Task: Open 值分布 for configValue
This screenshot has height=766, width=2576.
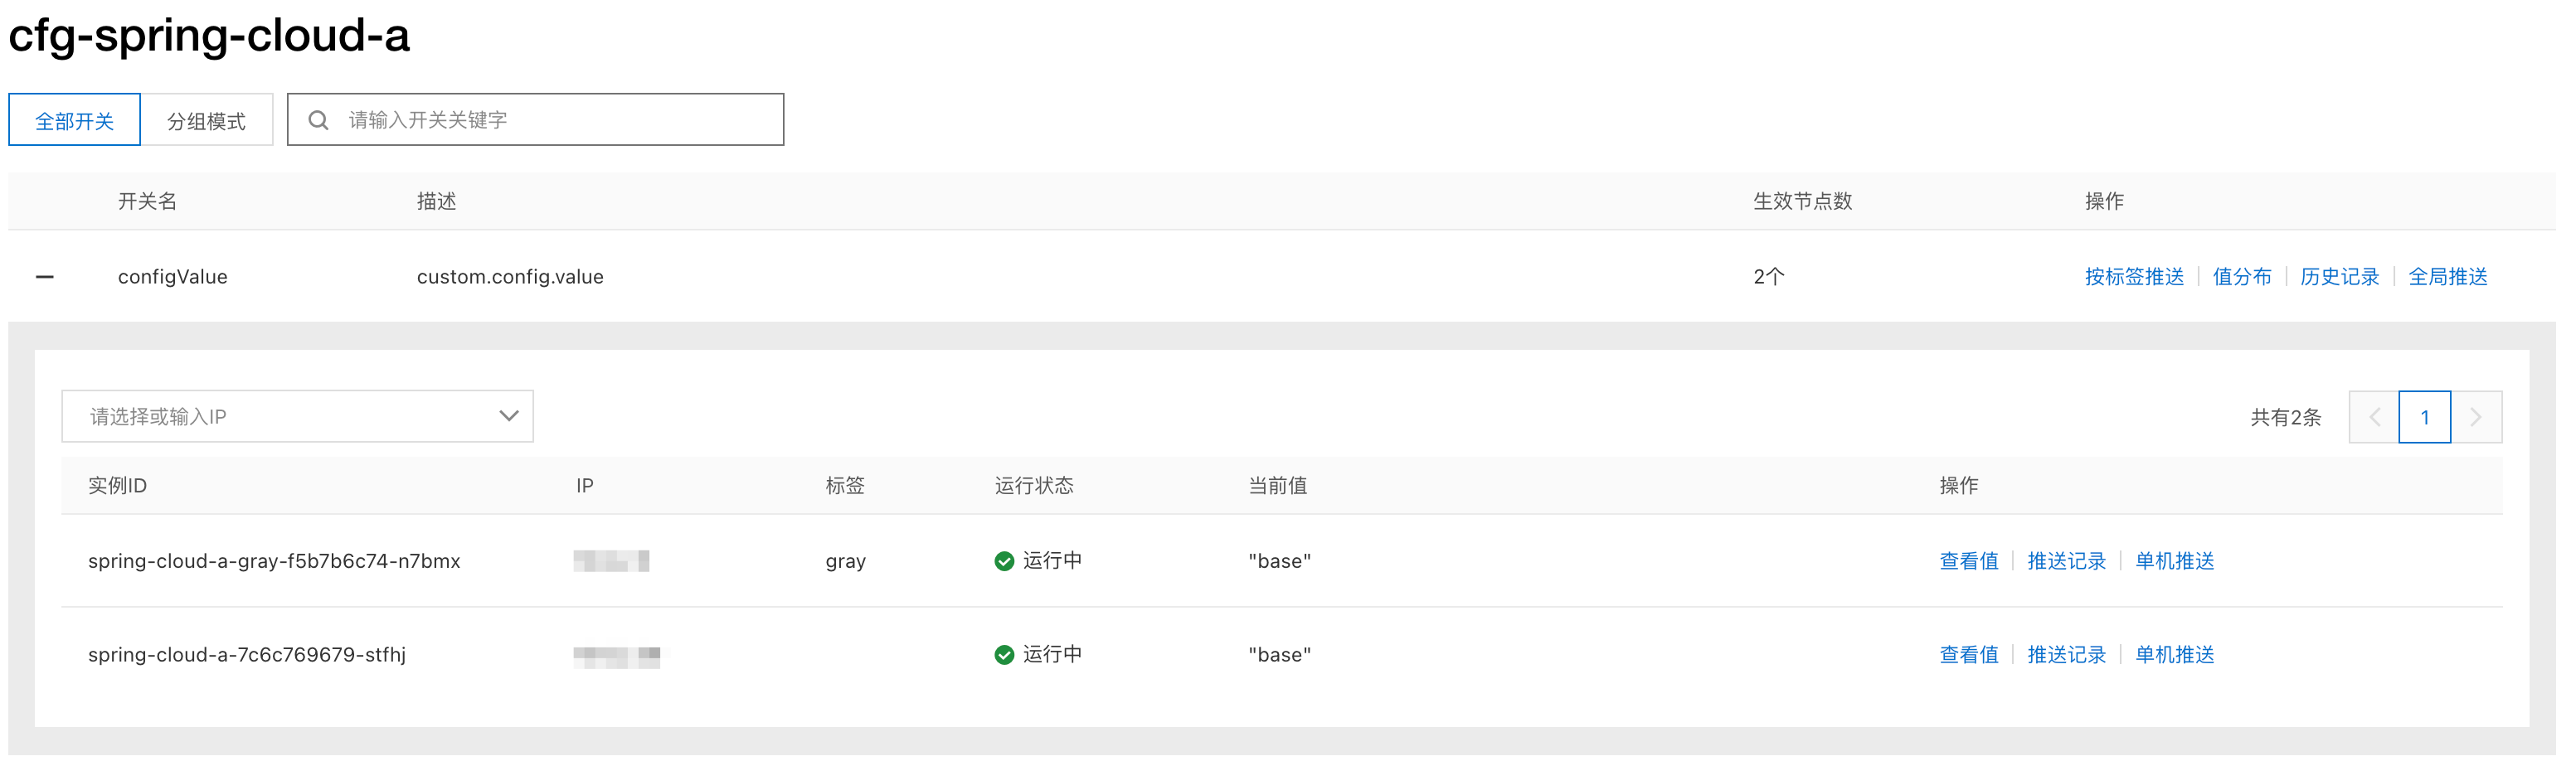Action: pyautogui.click(x=2242, y=277)
